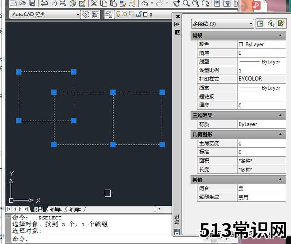
Task: Collapse the 几何图形 section
Action: tap(280, 134)
